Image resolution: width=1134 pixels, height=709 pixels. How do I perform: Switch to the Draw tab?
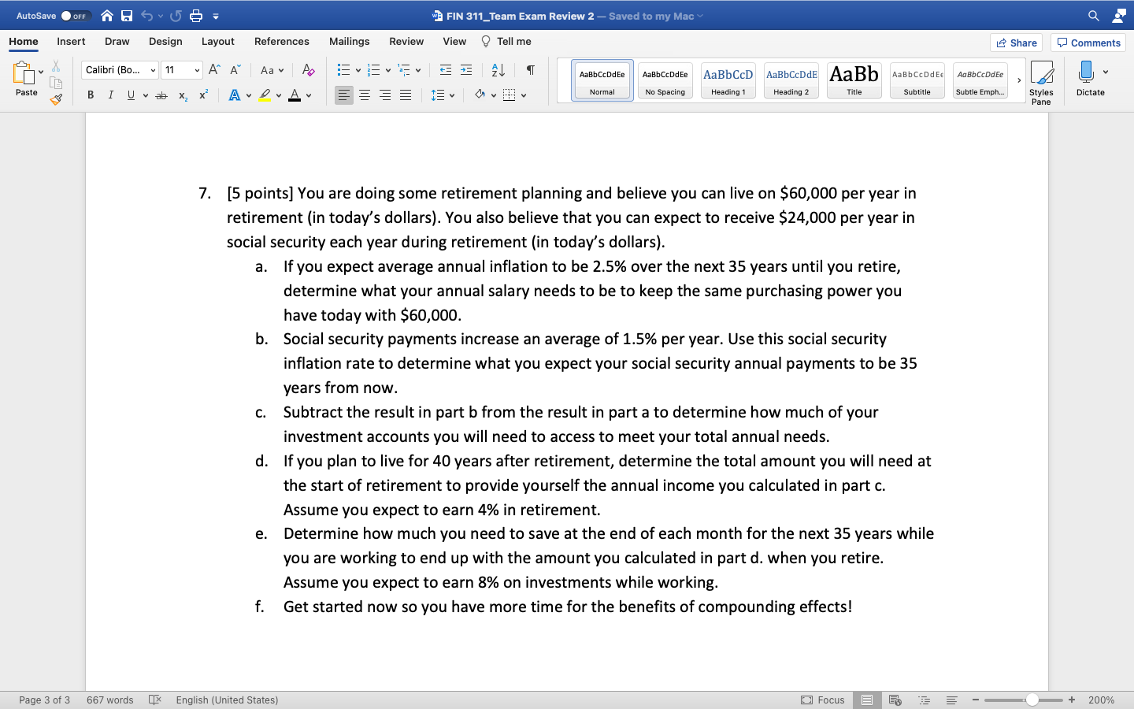click(117, 41)
